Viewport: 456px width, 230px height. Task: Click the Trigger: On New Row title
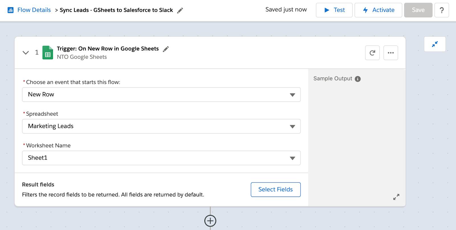point(108,48)
